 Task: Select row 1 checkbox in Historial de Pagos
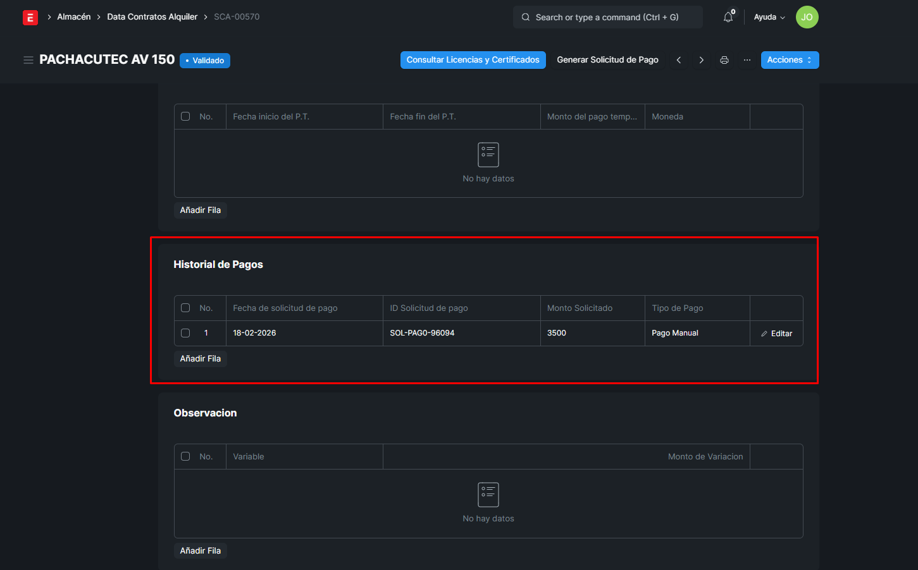185,333
